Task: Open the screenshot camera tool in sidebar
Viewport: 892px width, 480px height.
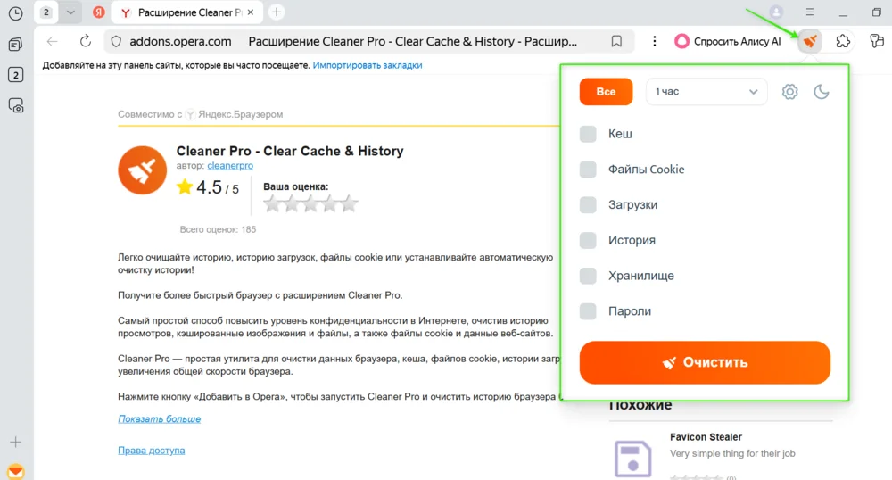Action: click(x=15, y=106)
